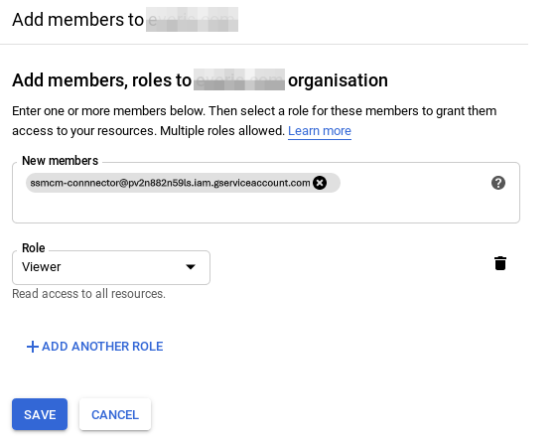The width and height of the screenshot is (556, 442).
Task: Click the blurred domain in panel title
Action: click(192, 20)
